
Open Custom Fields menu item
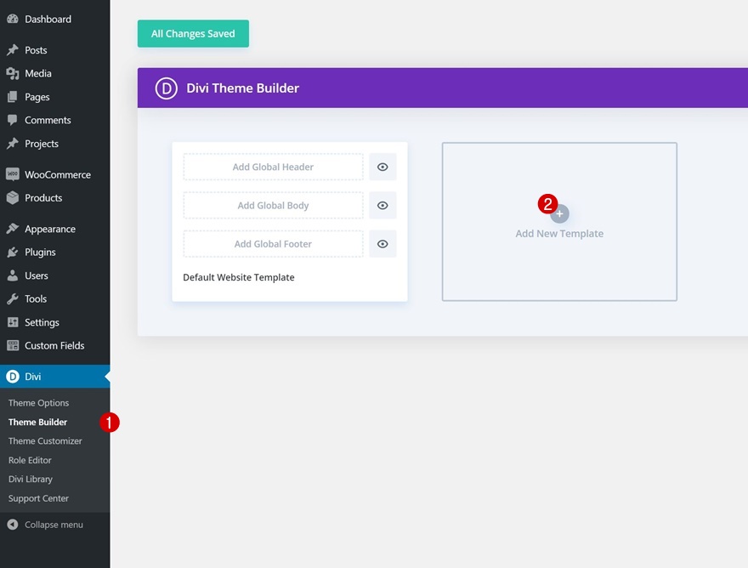coord(55,345)
